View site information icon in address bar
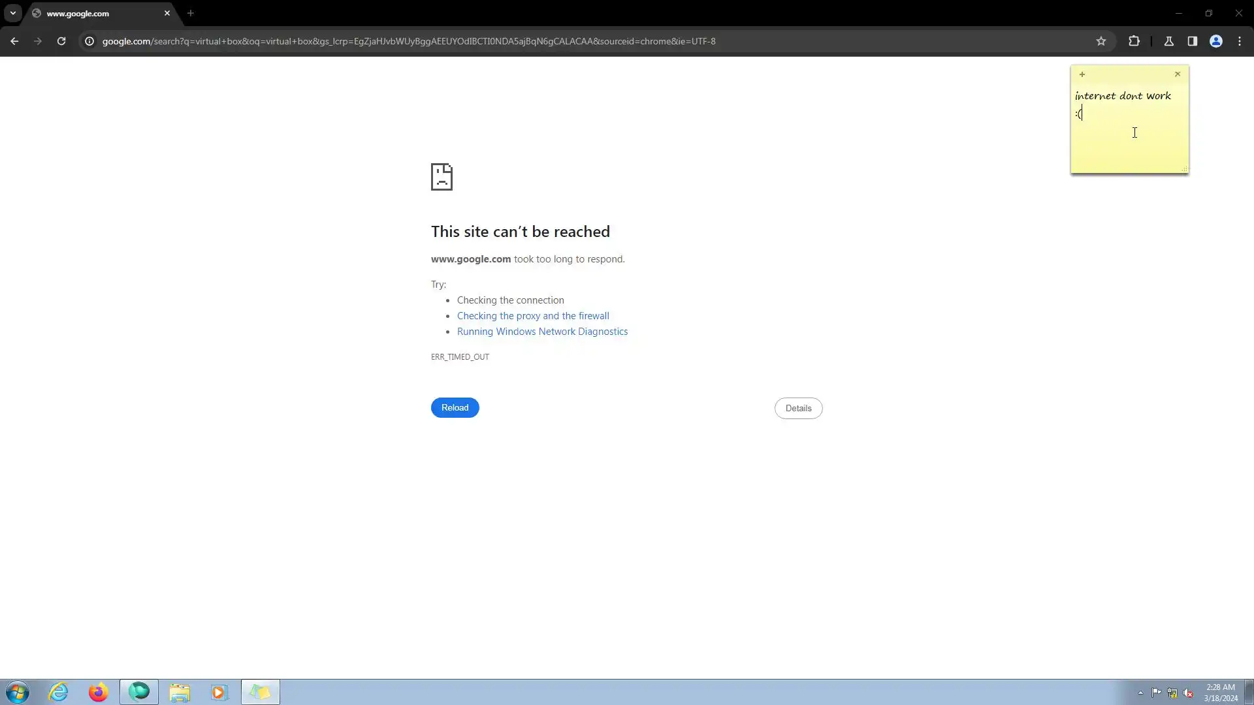 tap(89, 41)
